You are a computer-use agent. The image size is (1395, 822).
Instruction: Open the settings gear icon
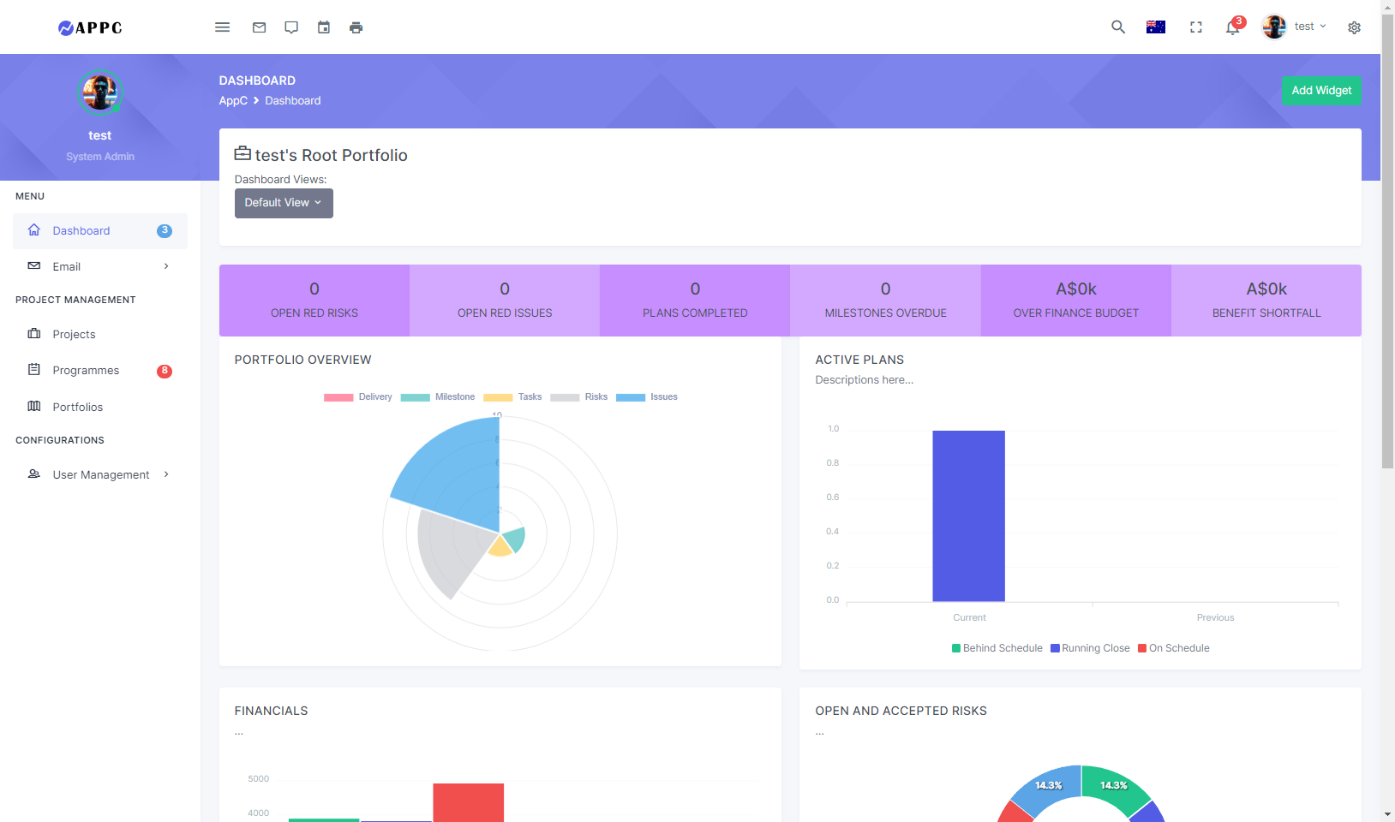pos(1354,27)
